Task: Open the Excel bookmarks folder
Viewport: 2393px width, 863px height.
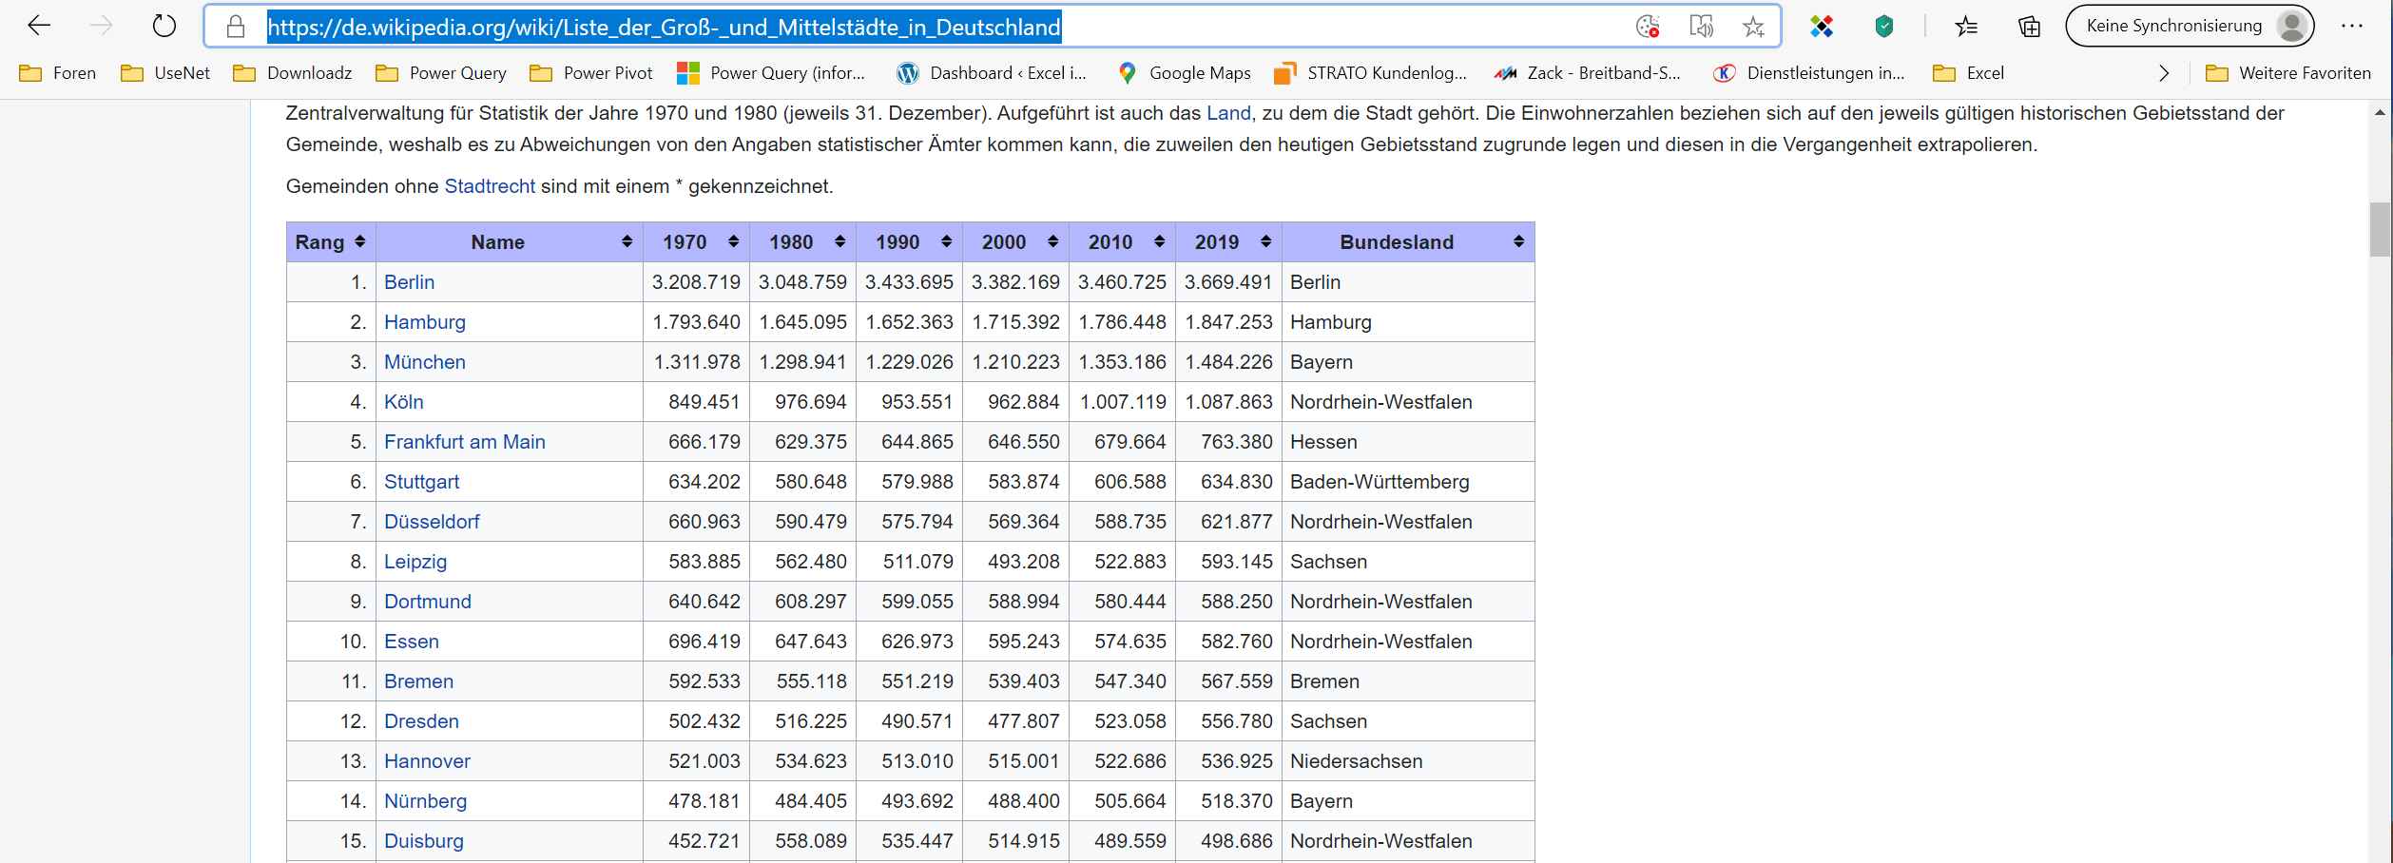Action: coord(1969,73)
